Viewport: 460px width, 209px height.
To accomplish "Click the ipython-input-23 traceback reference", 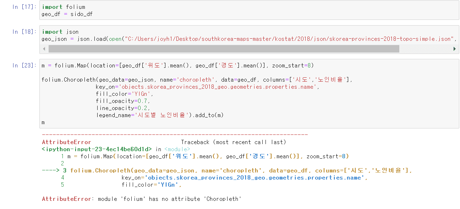I will coord(97,149).
